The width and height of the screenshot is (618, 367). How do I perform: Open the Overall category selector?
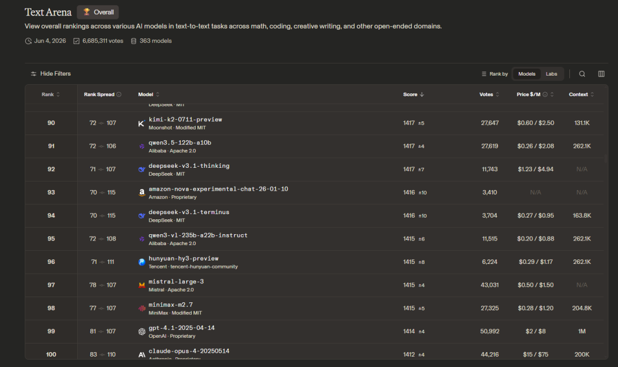98,12
